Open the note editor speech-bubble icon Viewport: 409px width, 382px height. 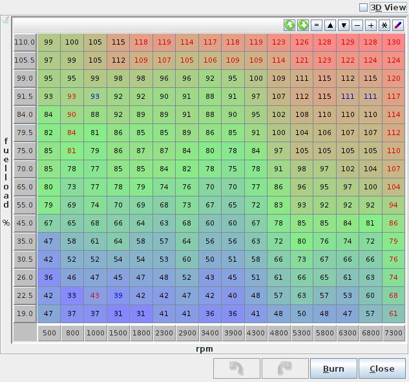tap(5, 20)
